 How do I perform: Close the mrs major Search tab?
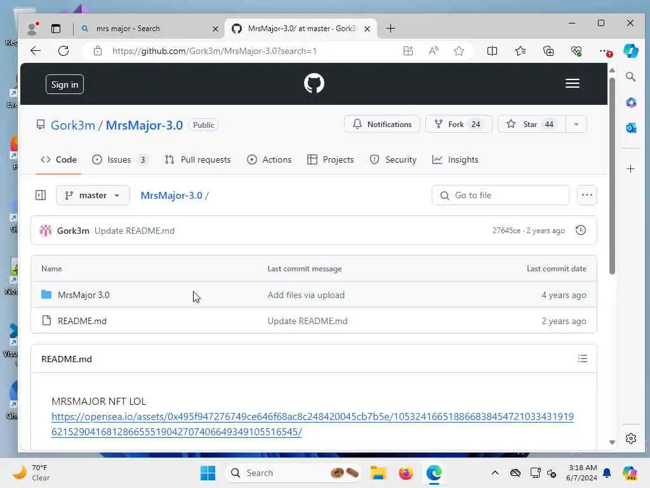point(215,29)
